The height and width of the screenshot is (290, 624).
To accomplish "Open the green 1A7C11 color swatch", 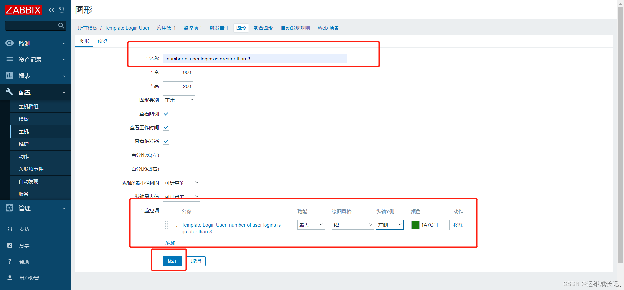I will (x=415, y=225).
